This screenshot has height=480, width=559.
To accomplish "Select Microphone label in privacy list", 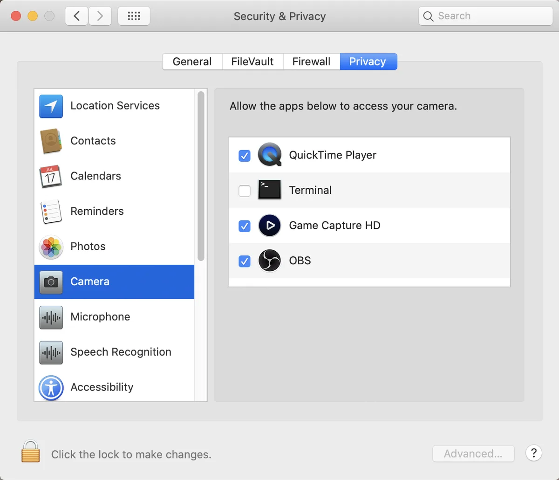I will 101,317.
